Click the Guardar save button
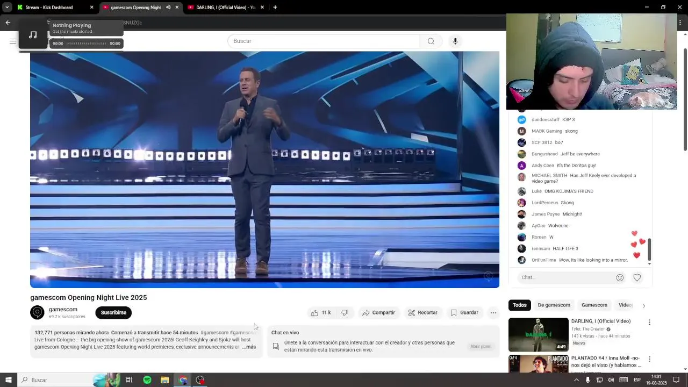 (x=464, y=312)
